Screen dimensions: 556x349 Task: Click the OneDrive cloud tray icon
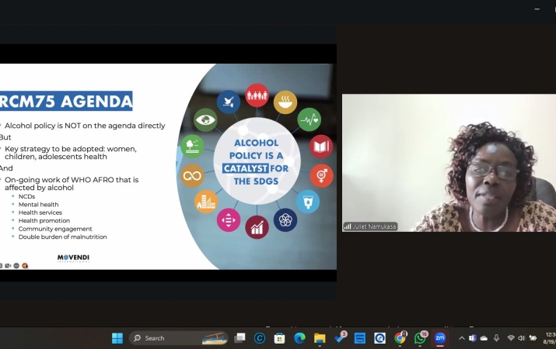[x=484, y=338]
